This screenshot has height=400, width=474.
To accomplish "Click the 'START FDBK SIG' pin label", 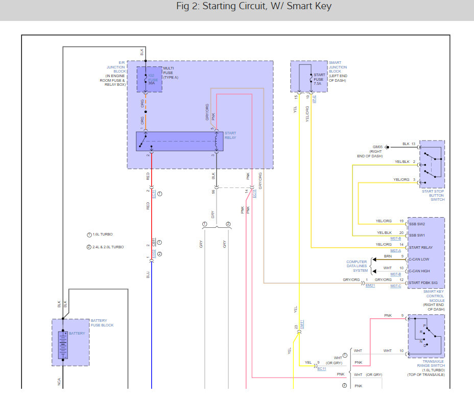I will tap(423, 283).
